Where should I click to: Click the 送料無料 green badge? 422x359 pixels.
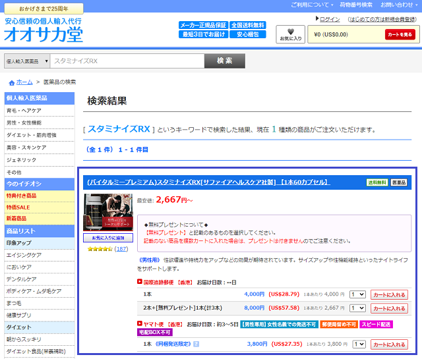(x=377, y=182)
